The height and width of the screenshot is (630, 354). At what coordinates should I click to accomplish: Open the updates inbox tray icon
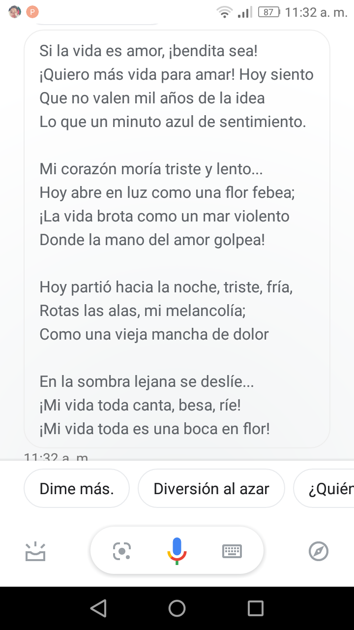click(x=35, y=551)
